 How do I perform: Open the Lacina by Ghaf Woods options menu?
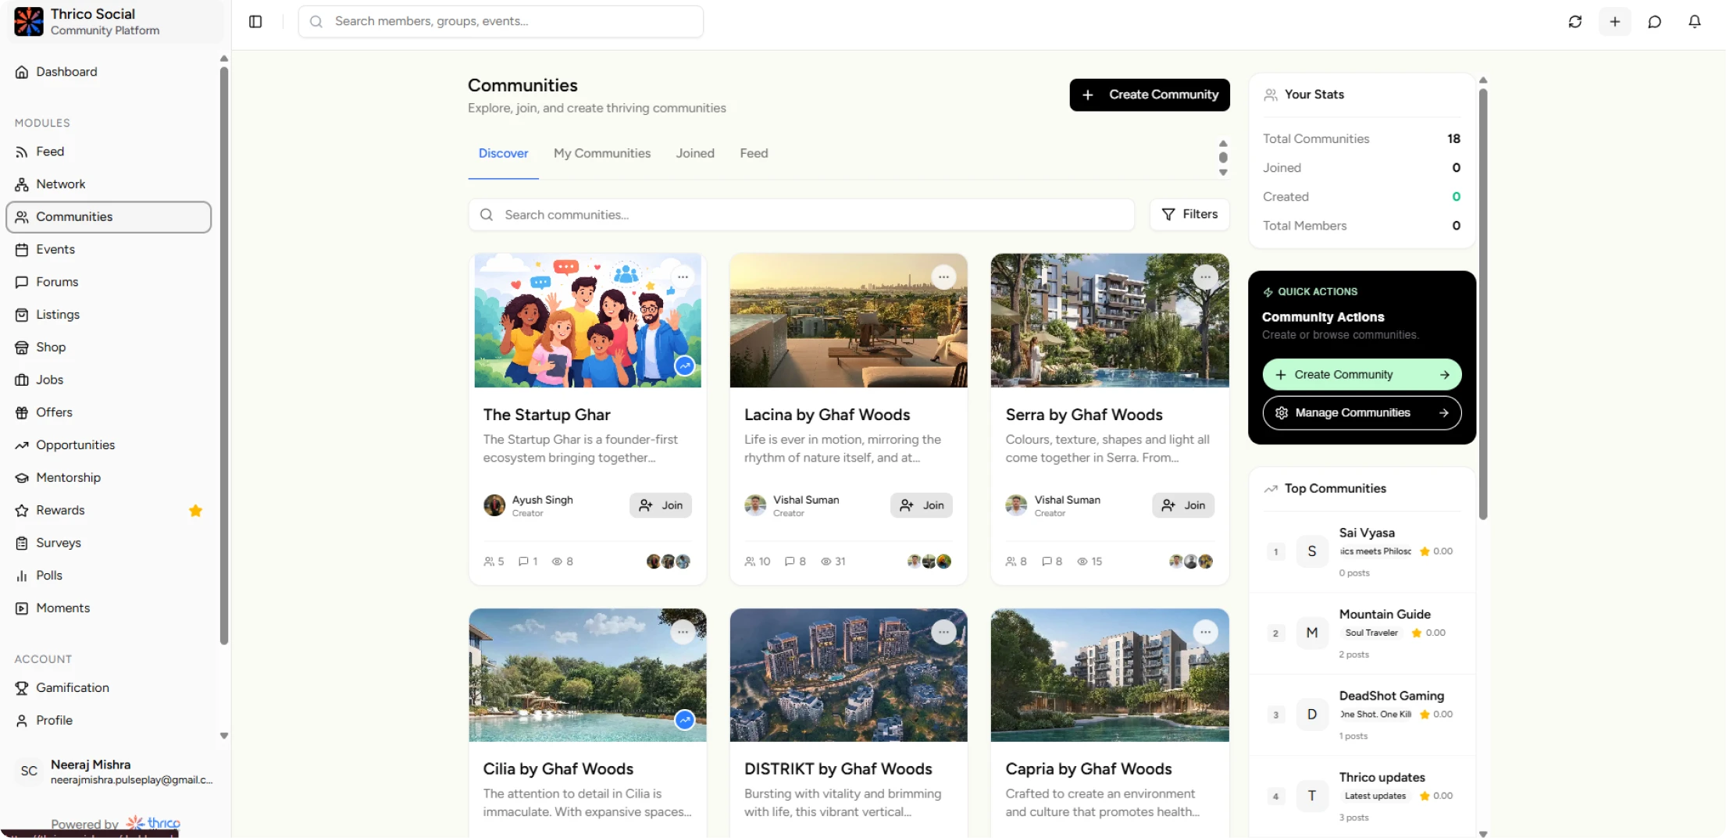pos(944,277)
